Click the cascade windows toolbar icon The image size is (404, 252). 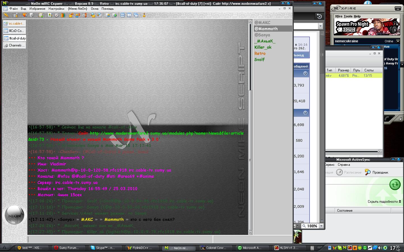tap(136, 15)
